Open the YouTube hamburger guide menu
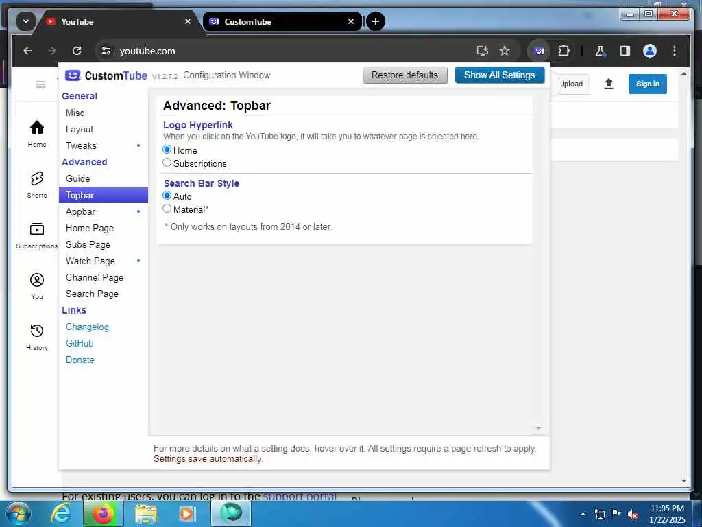Image resolution: width=702 pixels, height=527 pixels. tap(40, 84)
